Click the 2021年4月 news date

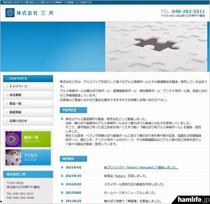pos(73,167)
